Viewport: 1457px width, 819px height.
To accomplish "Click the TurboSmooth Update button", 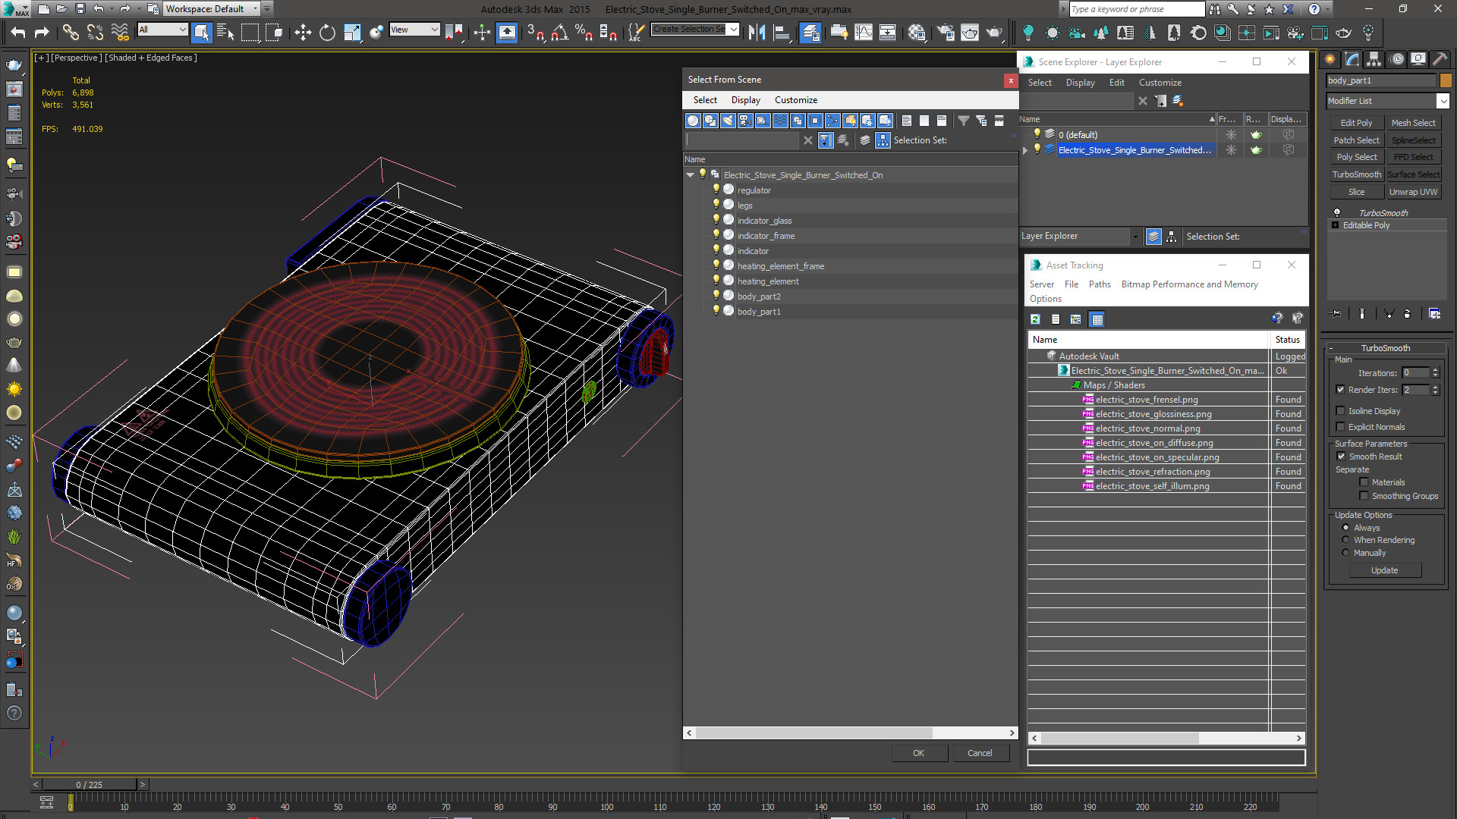I will 1384,570.
